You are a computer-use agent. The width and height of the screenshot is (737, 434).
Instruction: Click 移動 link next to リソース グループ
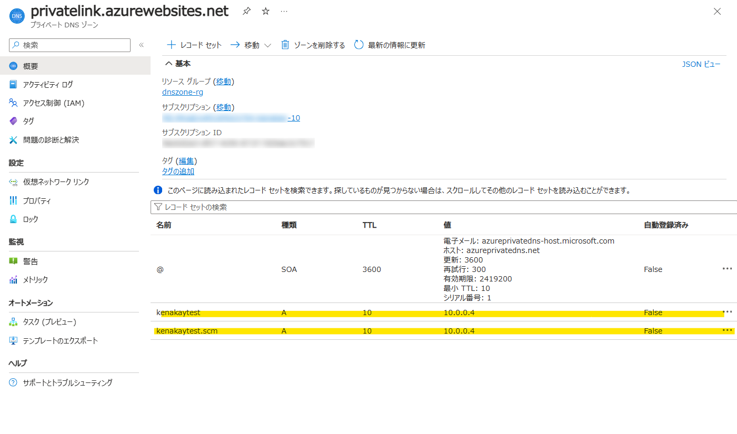point(224,82)
